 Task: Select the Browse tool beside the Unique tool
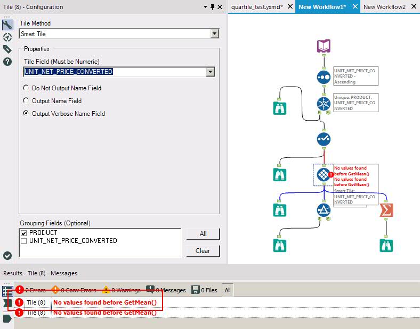click(280, 108)
